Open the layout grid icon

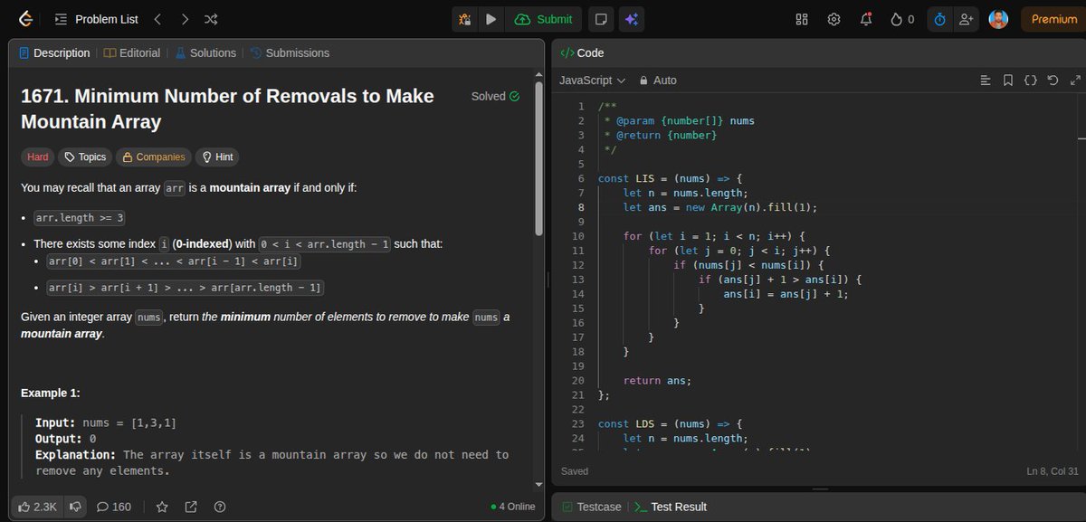click(802, 19)
